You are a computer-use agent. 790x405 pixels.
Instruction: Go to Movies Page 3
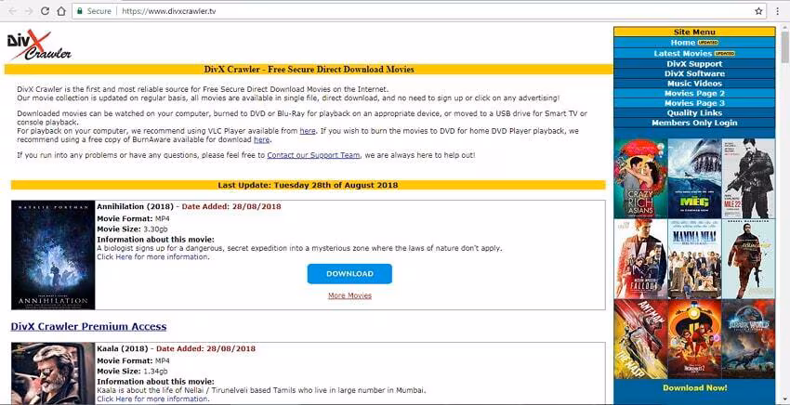click(694, 103)
